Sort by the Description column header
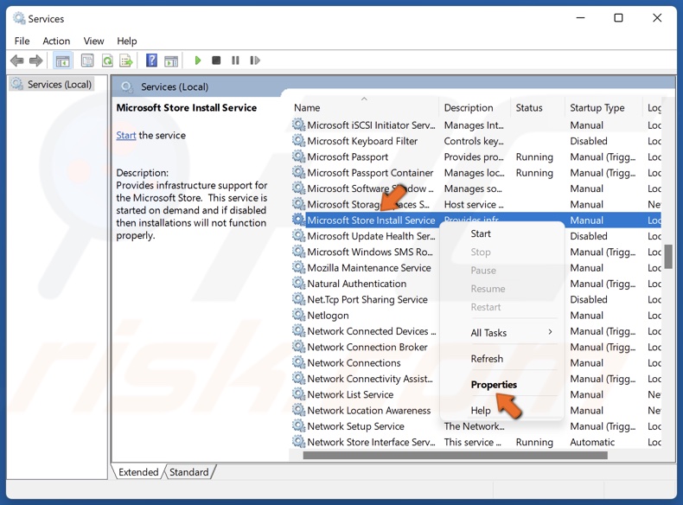Image resolution: width=683 pixels, height=505 pixels. (x=475, y=107)
